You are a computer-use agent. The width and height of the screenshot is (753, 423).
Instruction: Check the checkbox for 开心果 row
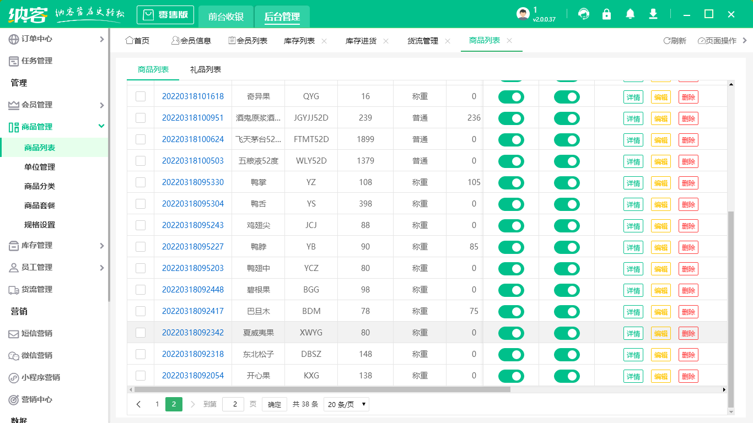coord(141,375)
